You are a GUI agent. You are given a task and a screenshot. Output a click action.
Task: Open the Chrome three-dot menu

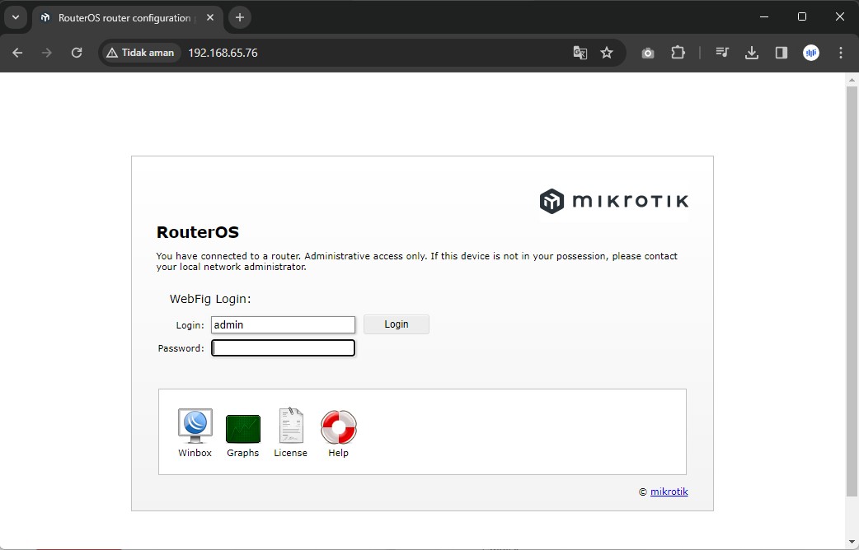[x=841, y=53]
